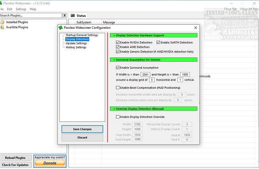
Task: Toggle Enable SoftTH Detection checkbox
Action: [158, 42]
